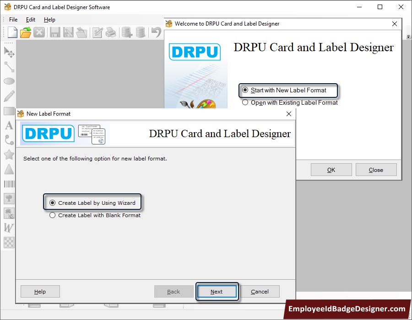Screen dimensions: 412x320
Task: Select the arrow move/select tool
Action: pos(9,52)
